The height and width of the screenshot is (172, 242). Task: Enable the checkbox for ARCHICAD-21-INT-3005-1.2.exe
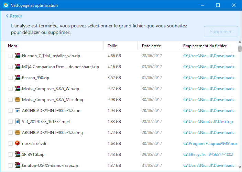tap(11, 111)
